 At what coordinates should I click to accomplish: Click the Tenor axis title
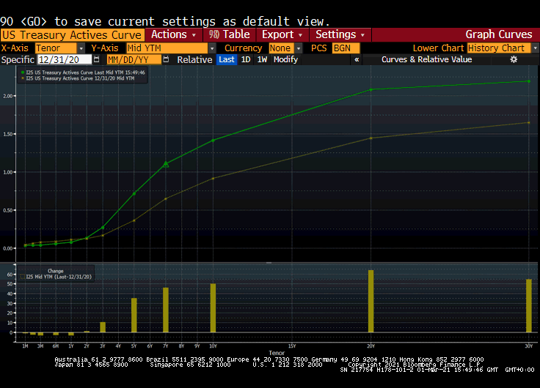[277, 353]
